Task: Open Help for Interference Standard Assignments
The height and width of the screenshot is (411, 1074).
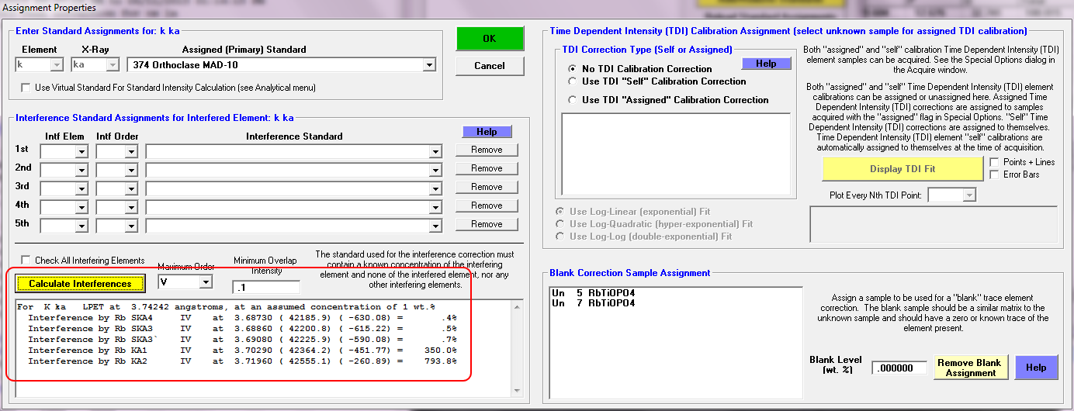Action: click(487, 132)
